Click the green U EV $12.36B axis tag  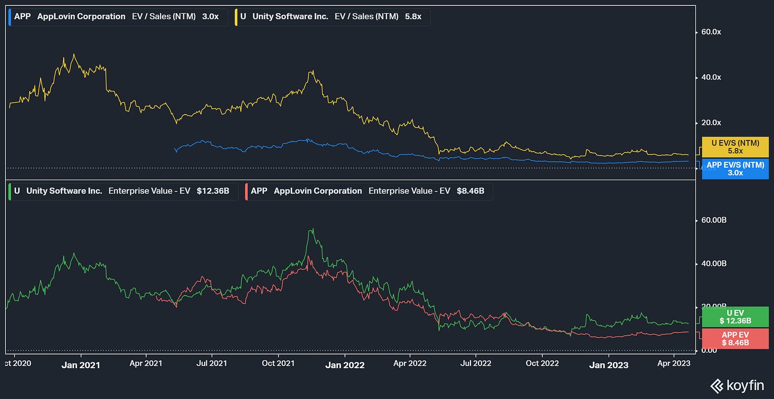736,317
